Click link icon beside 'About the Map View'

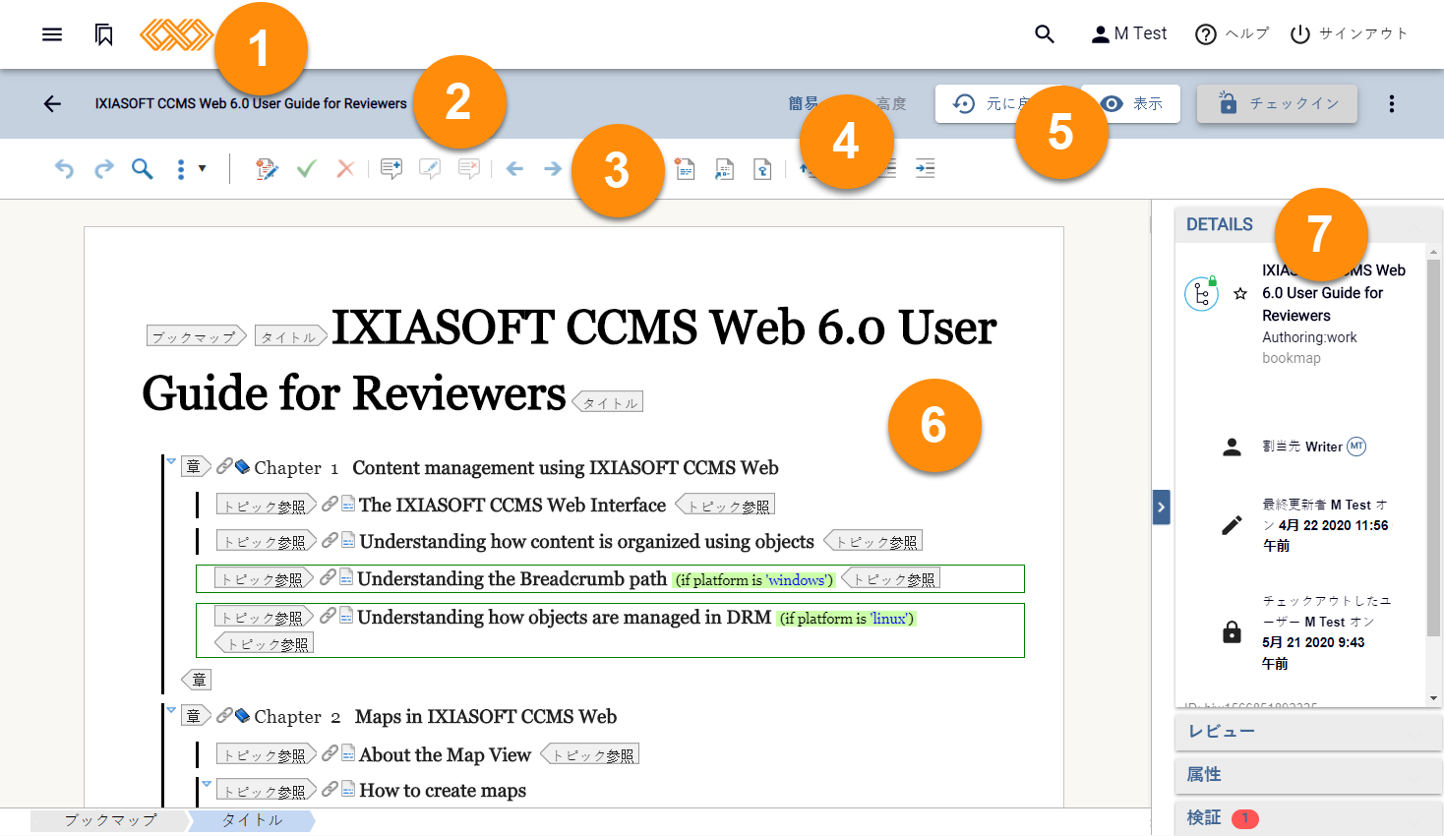pyautogui.click(x=330, y=753)
